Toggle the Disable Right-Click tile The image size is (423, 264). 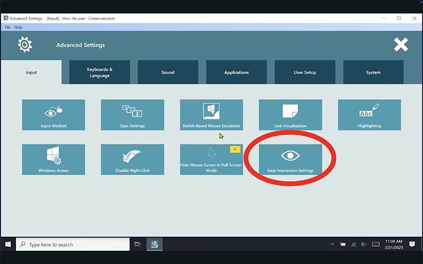(132, 159)
